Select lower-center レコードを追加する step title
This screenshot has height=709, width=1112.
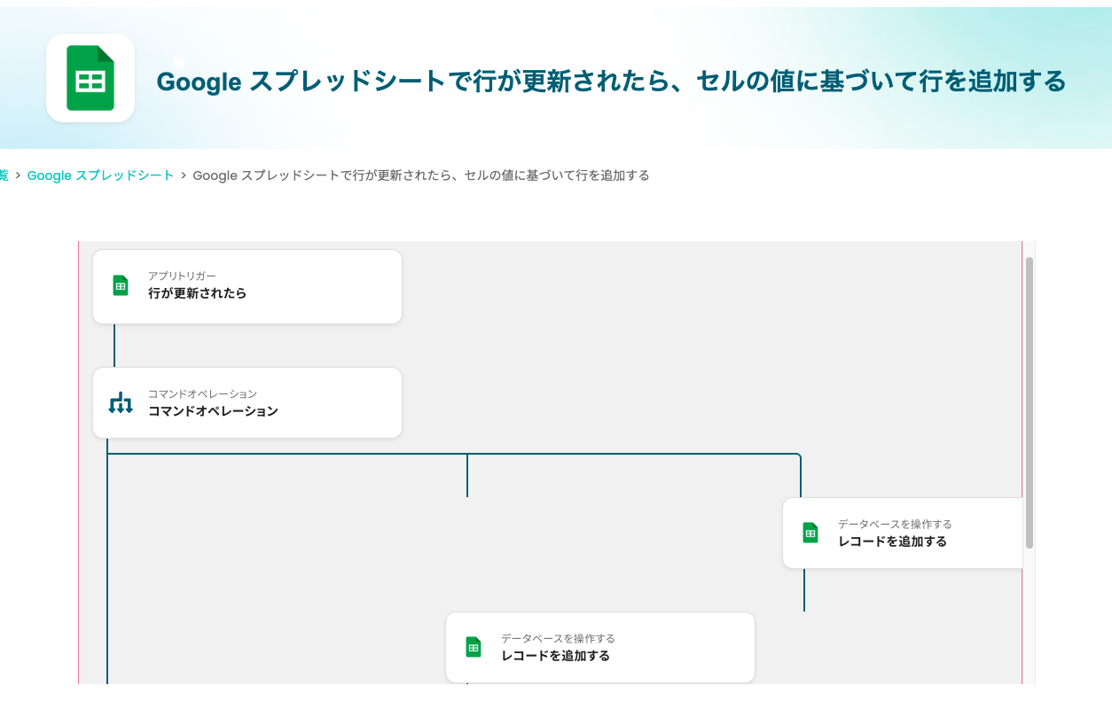coord(555,656)
